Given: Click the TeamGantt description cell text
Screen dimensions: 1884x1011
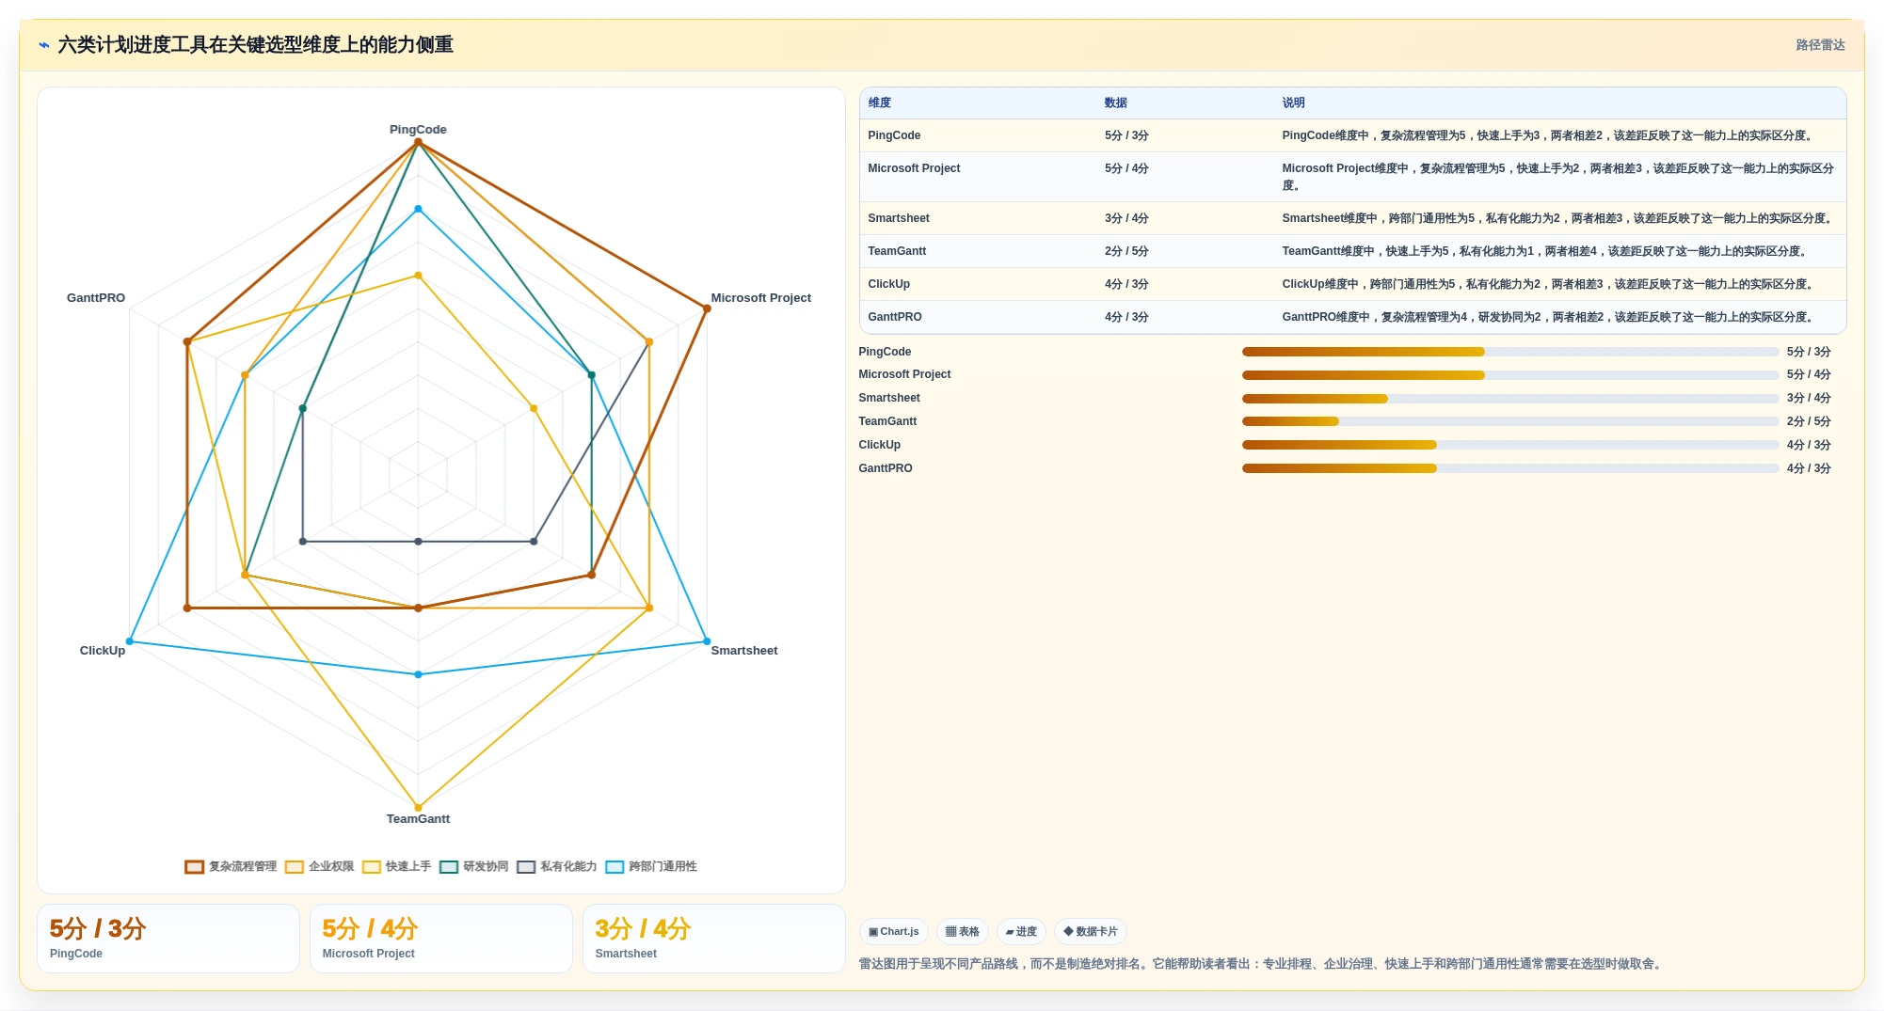Looking at the screenshot, I should pos(1546,251).
